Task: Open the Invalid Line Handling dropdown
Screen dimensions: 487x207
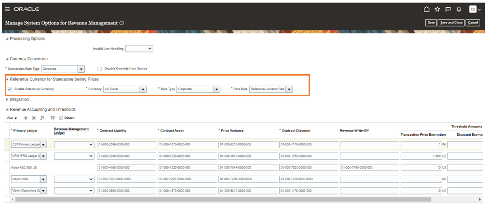Action: tap(139, 49)
